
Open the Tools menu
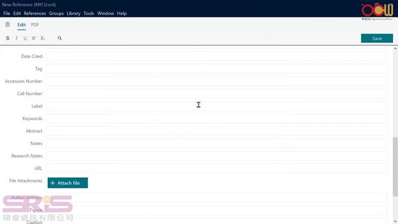click(x=88, y=13)
